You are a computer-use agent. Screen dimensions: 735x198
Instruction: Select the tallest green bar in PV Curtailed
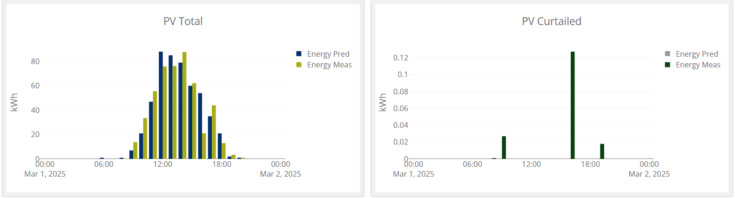pos(573,105)
